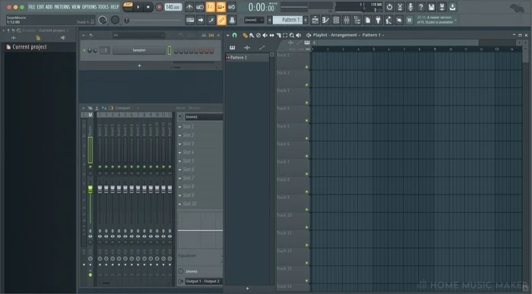The width and height of the screenshot is (532, 294).
Task: Select playlist Zoom tool
Action: tap(292, 35)
